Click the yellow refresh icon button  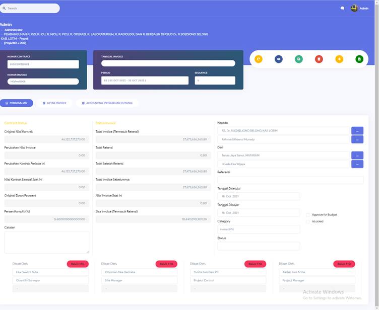259,59
